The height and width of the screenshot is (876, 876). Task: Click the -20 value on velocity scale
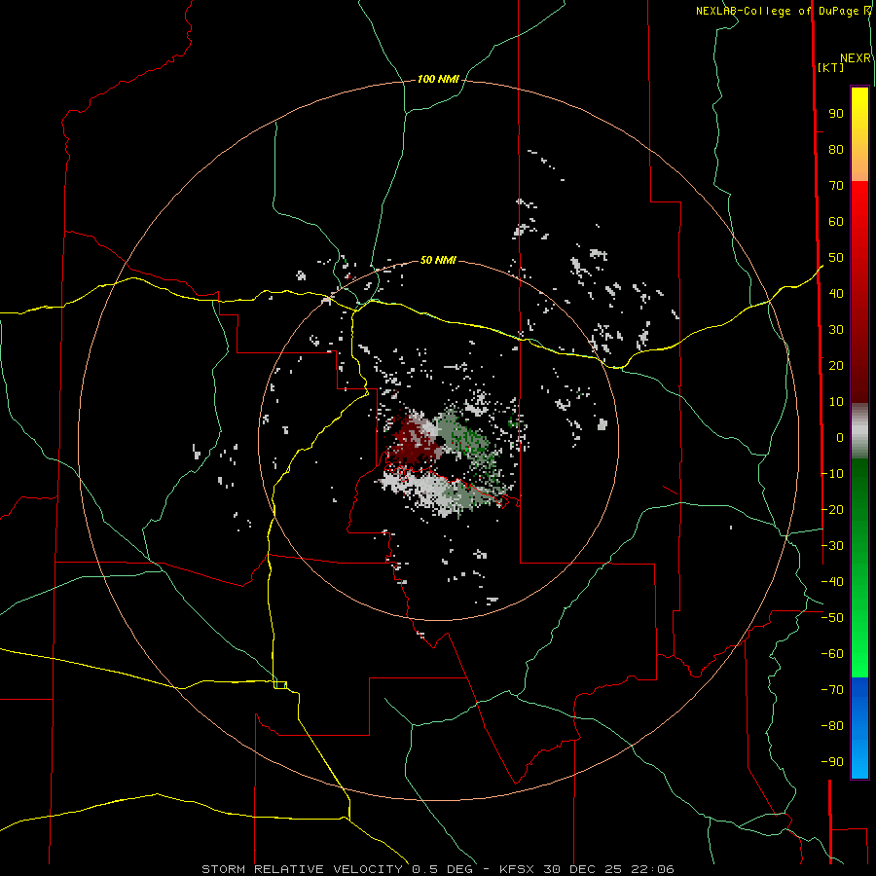point(832,509)
